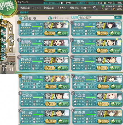Open the 工廠 factory sidebar icon
This screenshot has height=125, width=123.
pyautogui.click(x=3, y=56)
